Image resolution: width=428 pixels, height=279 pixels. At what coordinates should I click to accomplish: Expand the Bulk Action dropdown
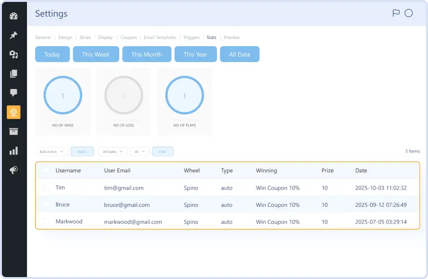[x=52, y=152]
